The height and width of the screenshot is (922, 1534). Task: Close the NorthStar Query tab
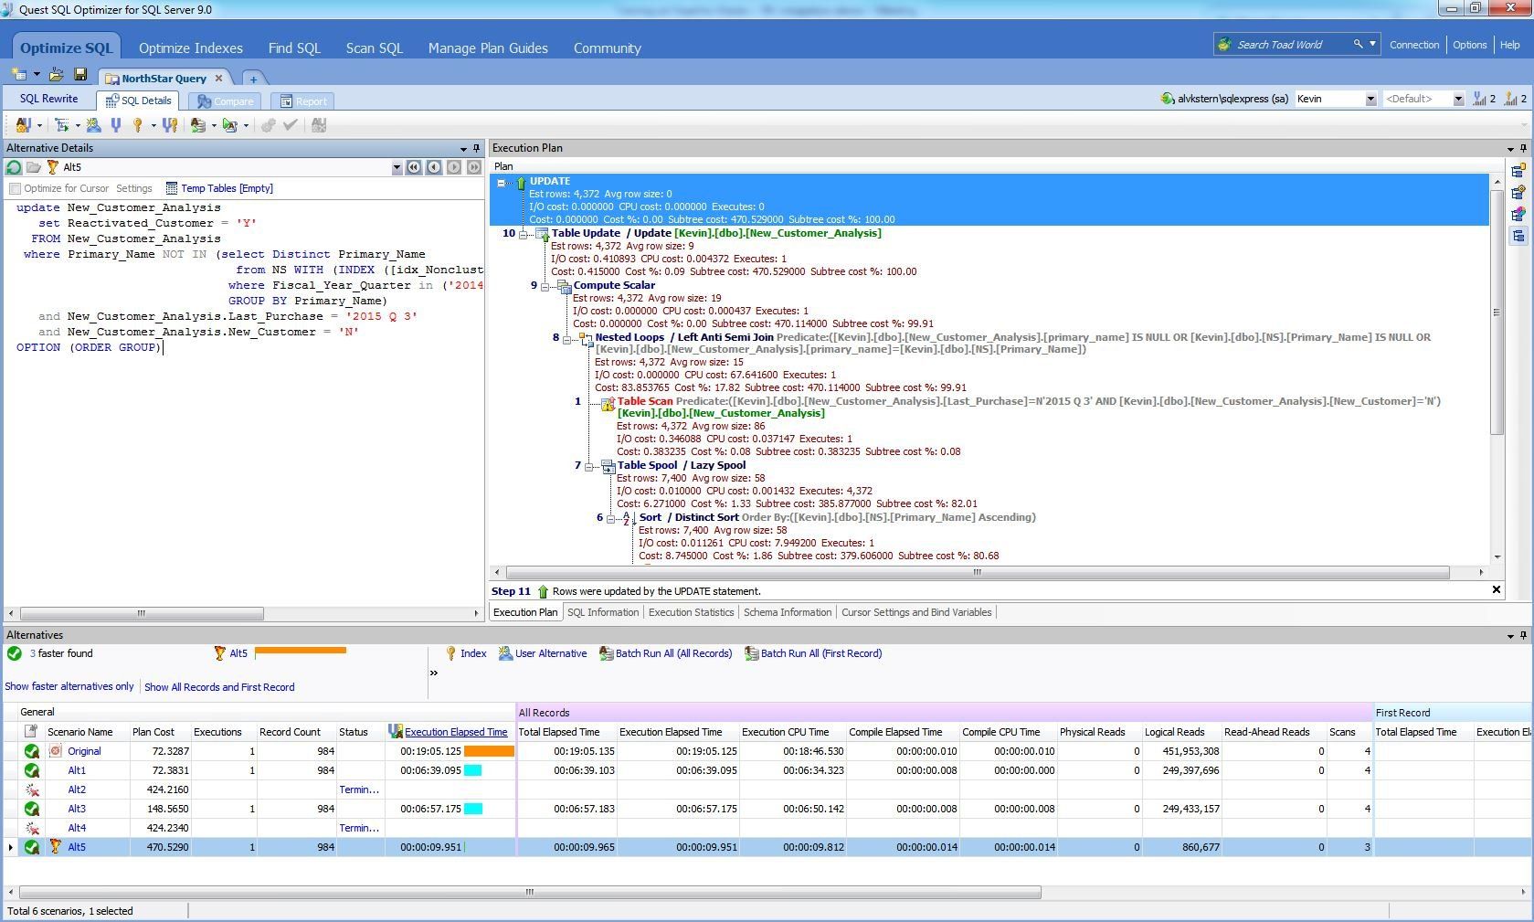[x=218, y=79]
